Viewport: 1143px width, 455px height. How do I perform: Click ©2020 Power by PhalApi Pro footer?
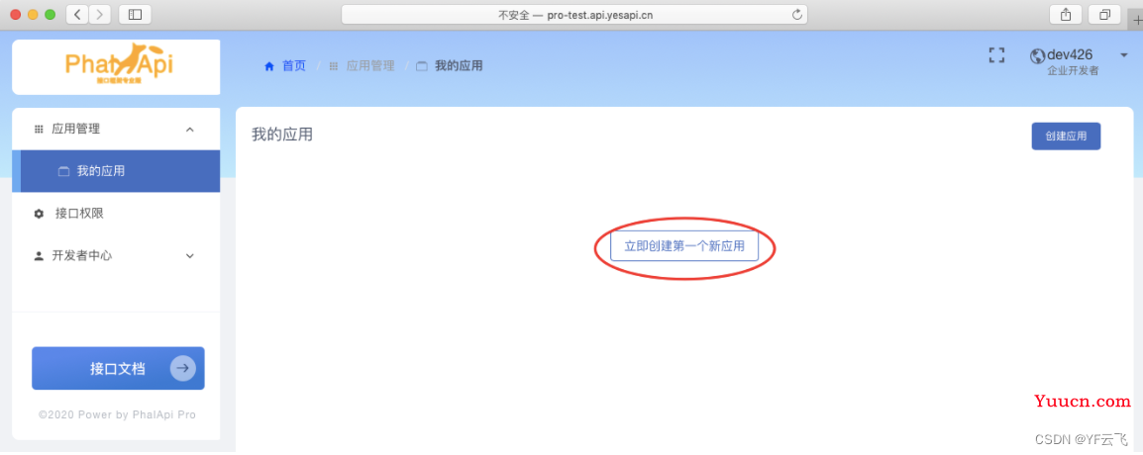tap(117, 414)
